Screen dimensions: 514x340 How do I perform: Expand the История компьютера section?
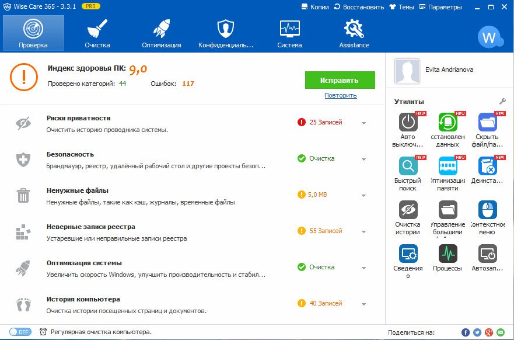(363, 304)
